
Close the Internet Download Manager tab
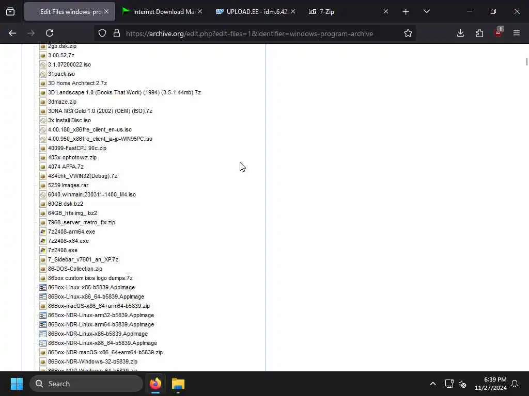(200, 12)
